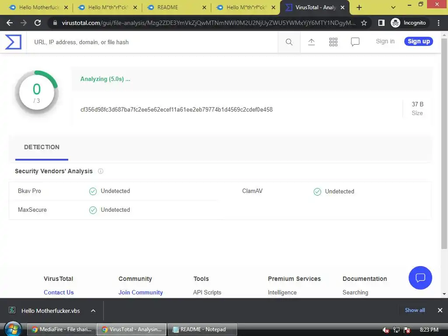448x336 pixels.
Task: Click the VirusTotal logo icon
Action: click(x=13, y=42)
